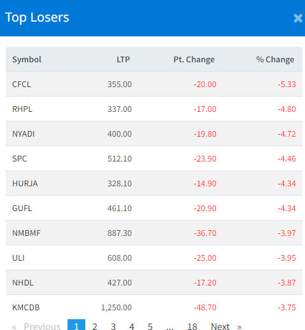305x330 pixels.
Task: Select the KMCDB symbol
Action: (x=26, y=308)
